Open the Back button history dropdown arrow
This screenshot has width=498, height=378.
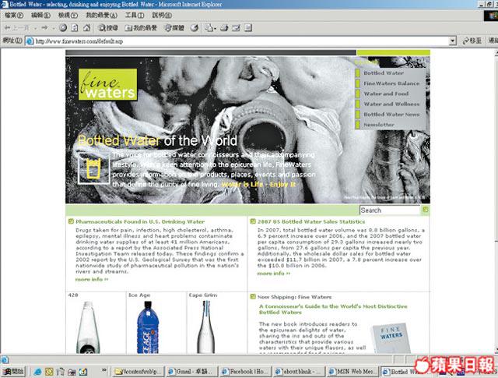point(35,28)
